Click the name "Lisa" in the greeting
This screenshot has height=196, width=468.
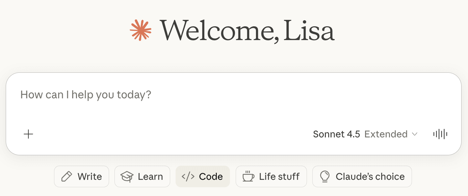[309, 31]
